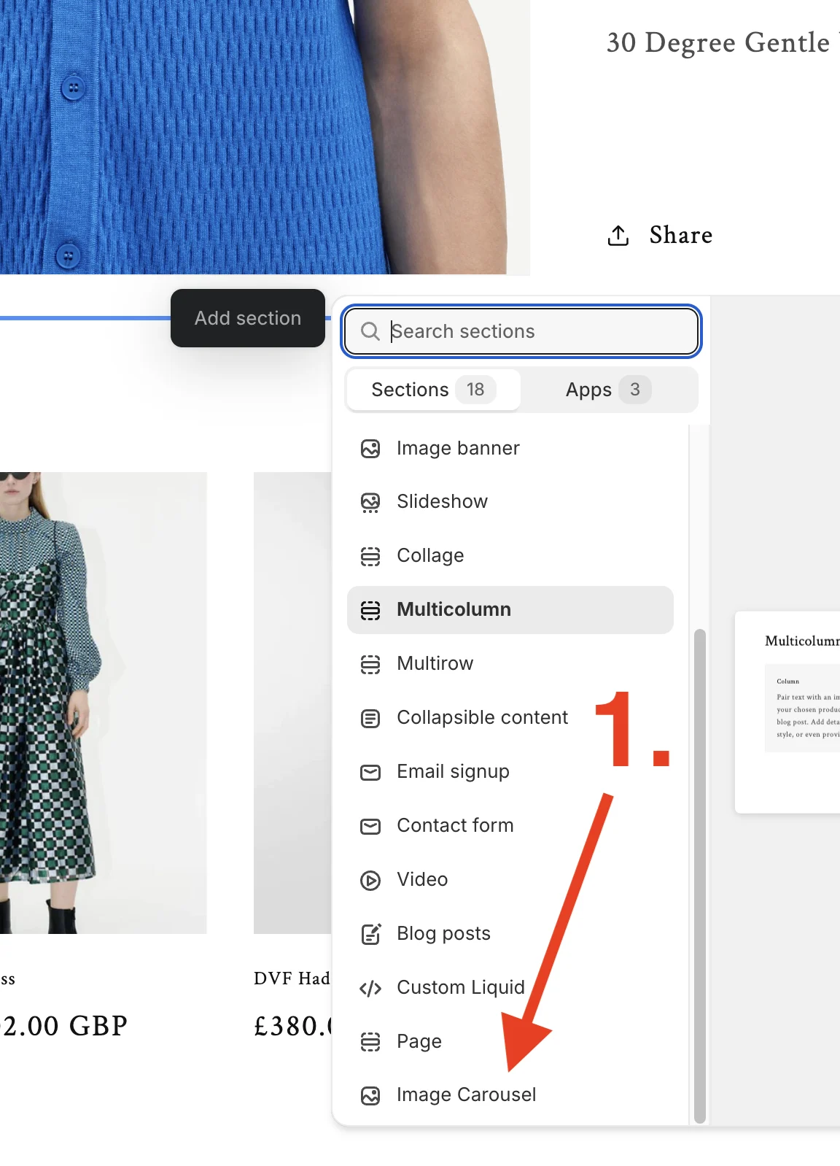Select the Multicolumn section
The width and height of the screenshot is (840, 1166).
tap(510, 609)
